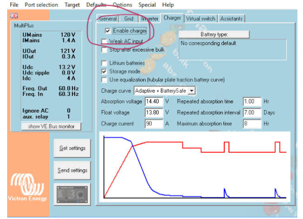
Task: Open the Defaults menu
Action: tap(96, 5)
